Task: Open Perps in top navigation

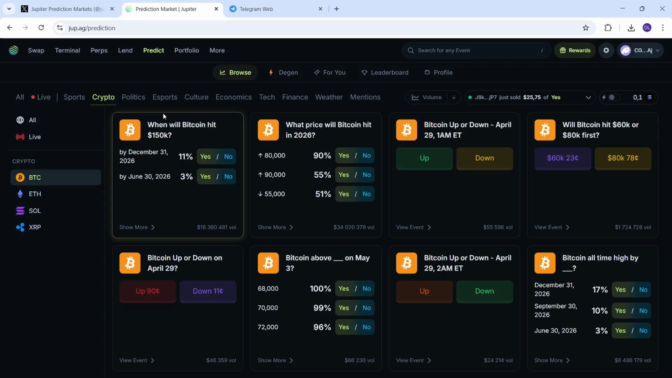Action: [x=99, y=50]
